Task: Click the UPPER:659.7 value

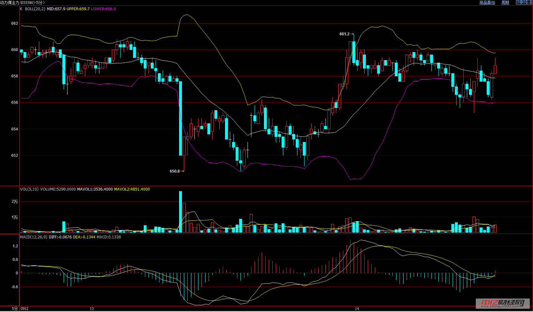Action: pos(78,9)
